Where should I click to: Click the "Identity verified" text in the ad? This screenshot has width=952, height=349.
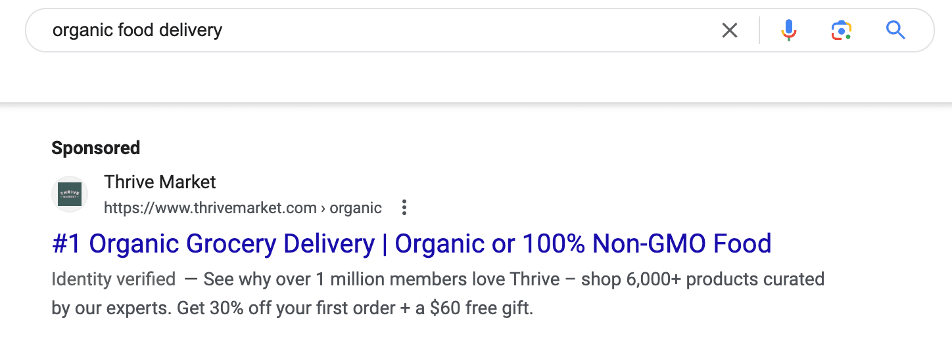(x=114, y=279)
